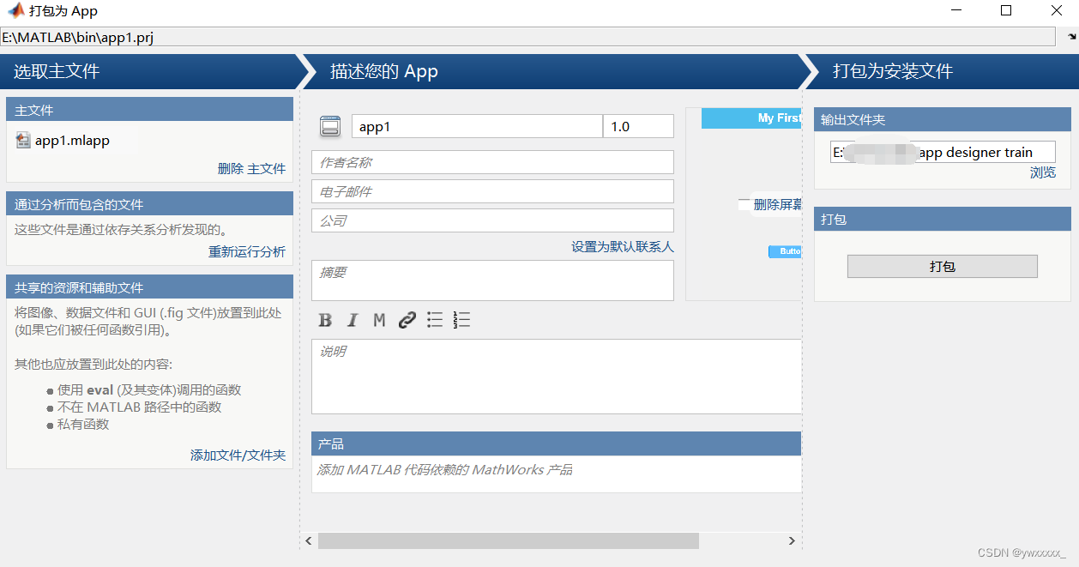
Task: Select the 打包为安装文件 step header
Action: (x=942, y=71)
